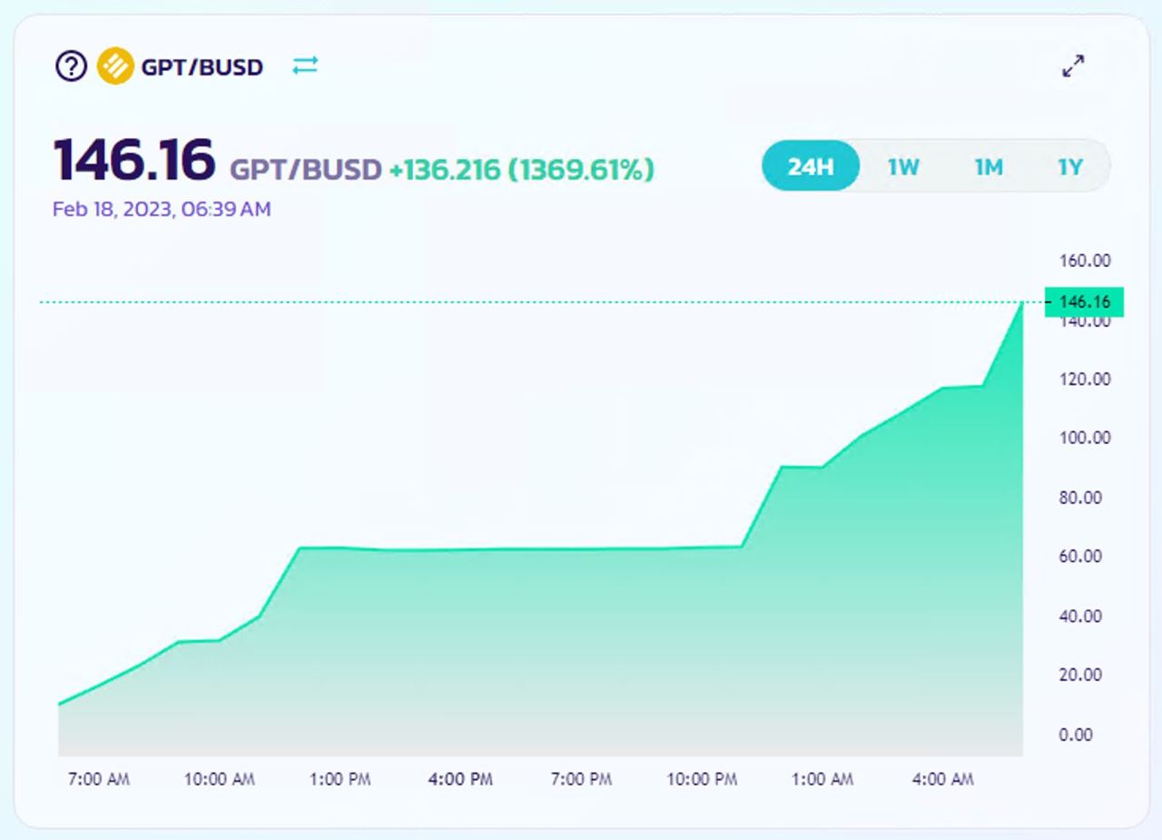
Task: Click the 1:00 PM x-axis label
Action: [340, 779]
